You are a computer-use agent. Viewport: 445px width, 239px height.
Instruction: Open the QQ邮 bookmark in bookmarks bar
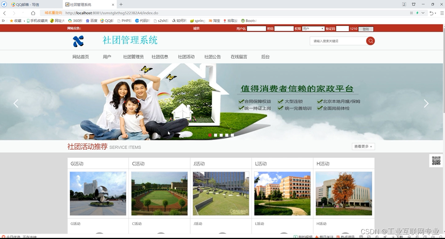[x=107, y=21]
